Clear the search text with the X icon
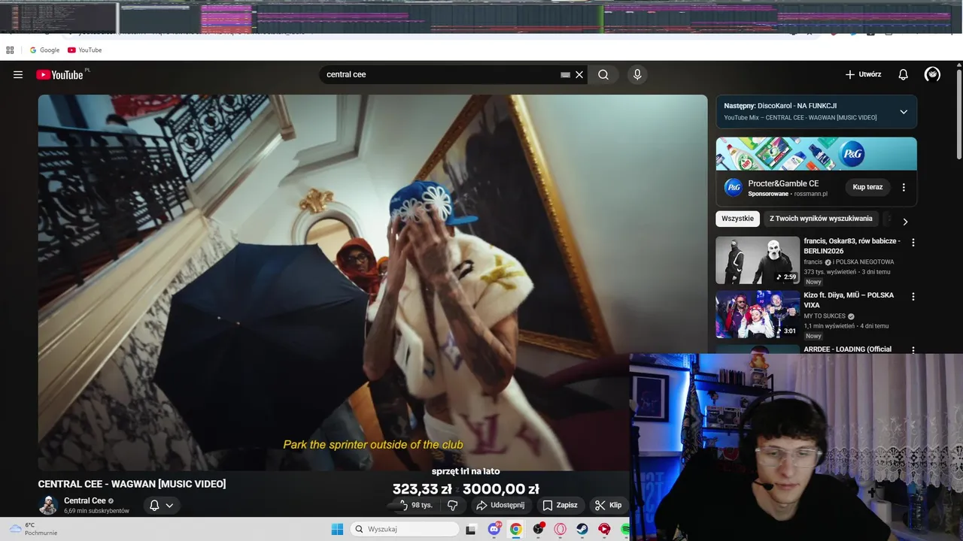 coord(579,74)
